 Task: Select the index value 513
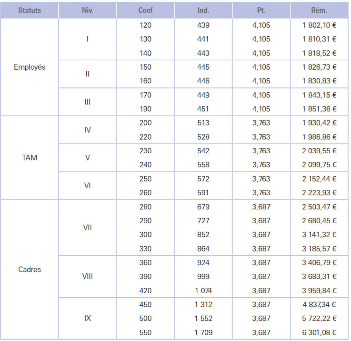203,123
